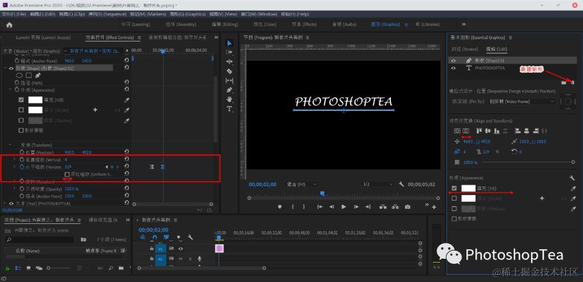
Task: Click the Fill color swatch in Effect Controls
Action: (x=35, y=100)
